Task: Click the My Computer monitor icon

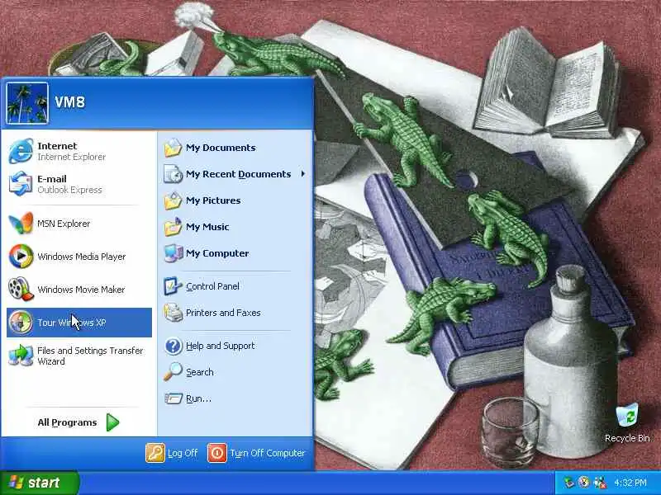Action: click(x=173, y=253)
